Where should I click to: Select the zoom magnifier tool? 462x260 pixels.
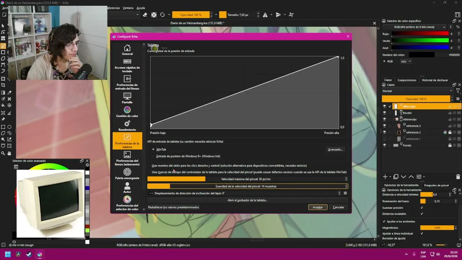point(3,153)
